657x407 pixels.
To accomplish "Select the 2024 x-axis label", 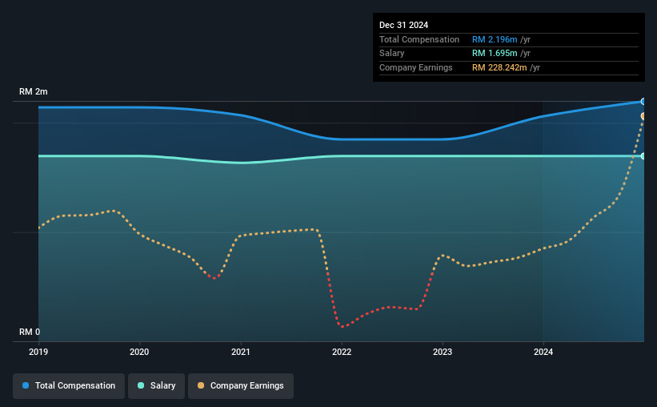I will pos(543,352).
